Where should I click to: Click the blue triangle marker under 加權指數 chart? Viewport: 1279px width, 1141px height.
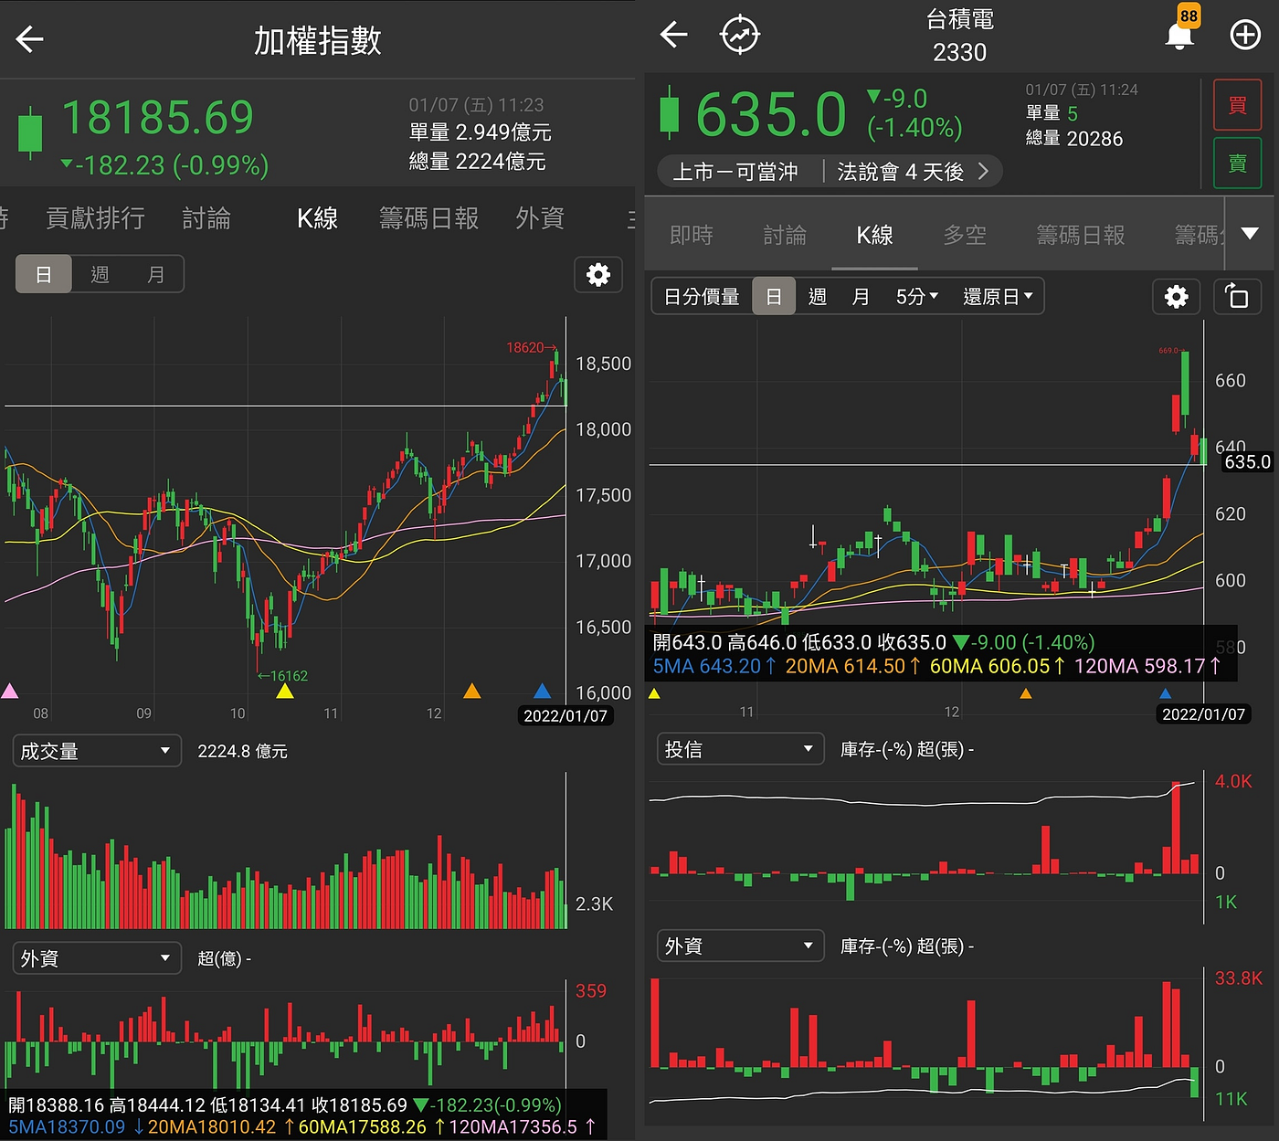click(x=543, y=691)
